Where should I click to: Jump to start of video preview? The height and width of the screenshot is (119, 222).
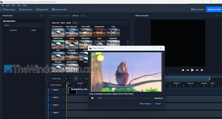(183, 70)
